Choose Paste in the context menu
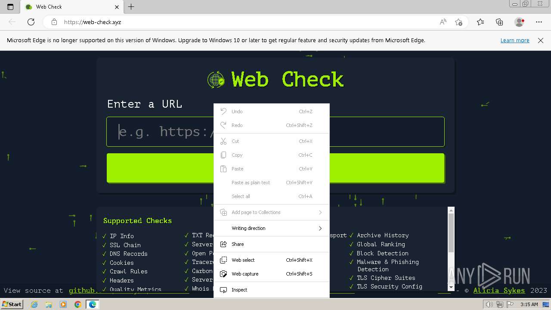The image size is (551, 310). (x=272, y=169)
